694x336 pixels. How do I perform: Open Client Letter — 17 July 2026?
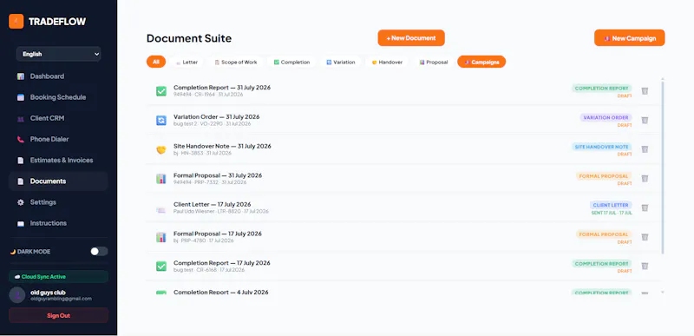pos(212,205)
